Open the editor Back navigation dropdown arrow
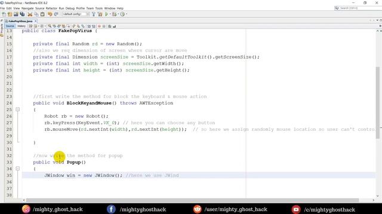 pyautogui.click(x=38, y=26)
